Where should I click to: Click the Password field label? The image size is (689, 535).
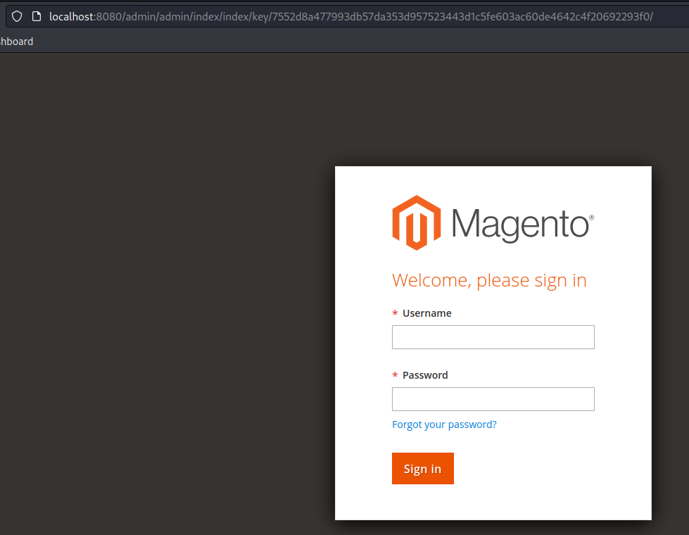click(x=425, y=375)
